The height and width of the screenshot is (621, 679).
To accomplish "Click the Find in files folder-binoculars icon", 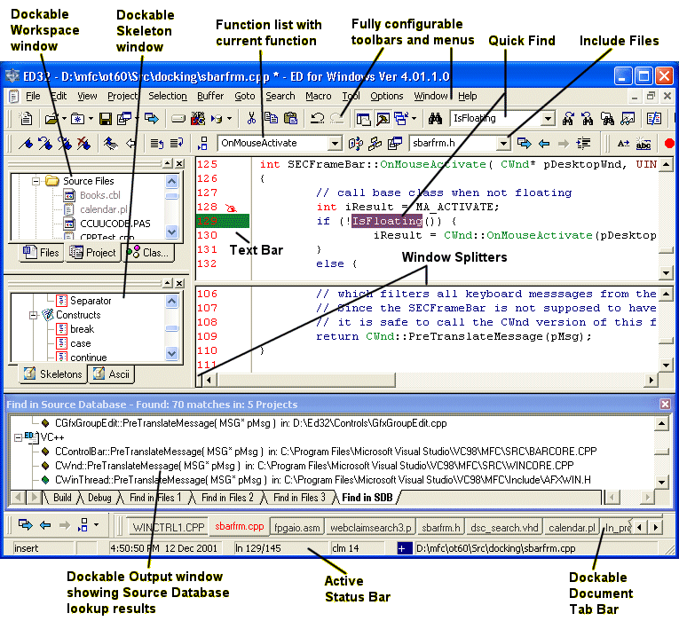I will tap(607, 118).
